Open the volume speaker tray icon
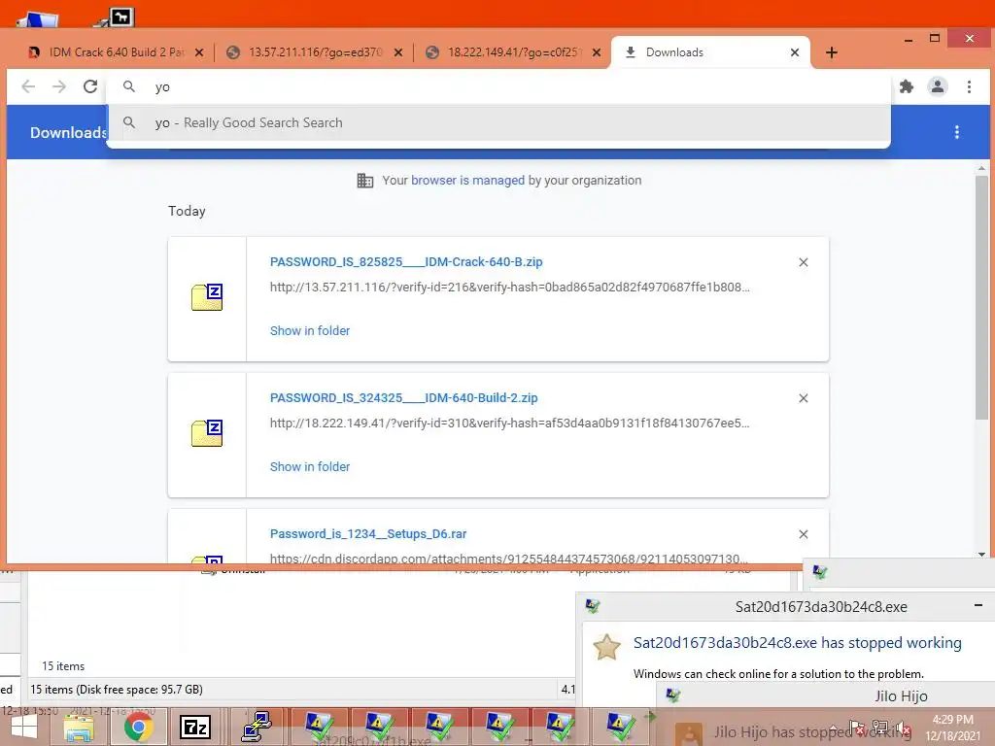 (x=903, y=729)
